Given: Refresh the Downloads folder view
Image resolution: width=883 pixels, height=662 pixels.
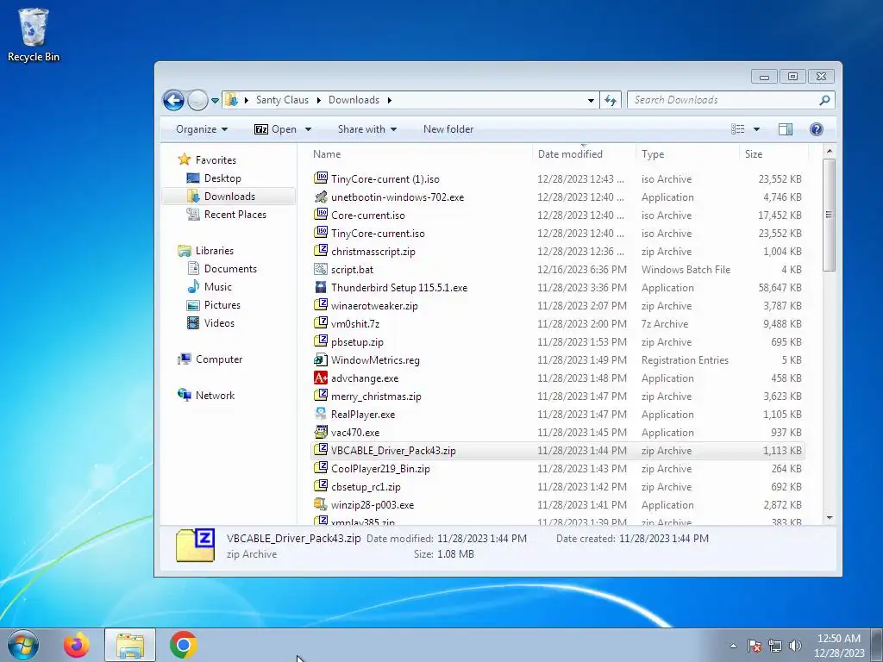Looking at the screenshot, I should (610, 100).
